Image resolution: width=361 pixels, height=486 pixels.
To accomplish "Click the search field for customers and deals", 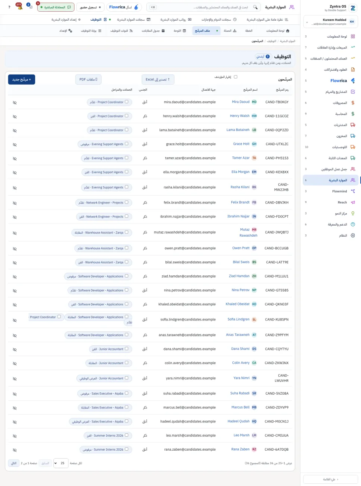I will [204, 7].
